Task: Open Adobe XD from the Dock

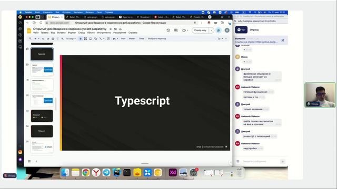Action: (173, 173)
